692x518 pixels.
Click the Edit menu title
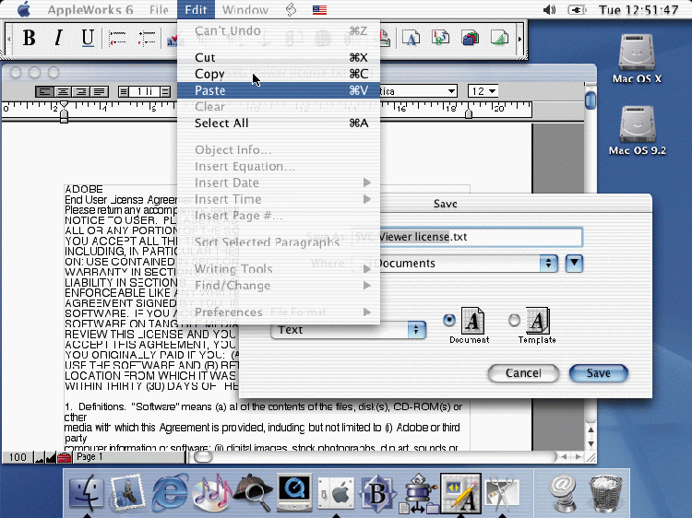tap(196, 10)
